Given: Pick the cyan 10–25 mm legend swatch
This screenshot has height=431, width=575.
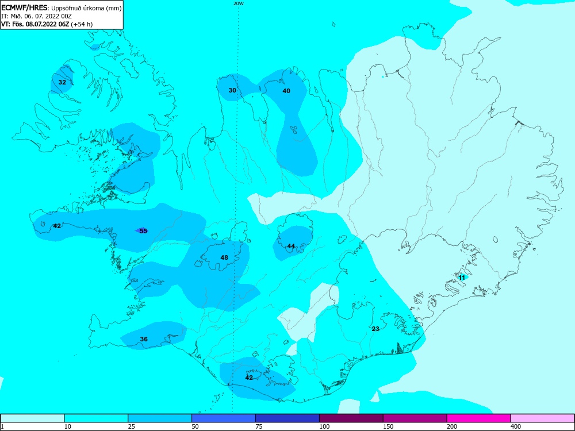Looking at the screenshot, I should [x=96, y=418].
